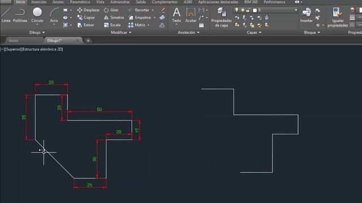Select the Línea drawing tool
This screenshot has width=362, height=203.
pos(6,15)
